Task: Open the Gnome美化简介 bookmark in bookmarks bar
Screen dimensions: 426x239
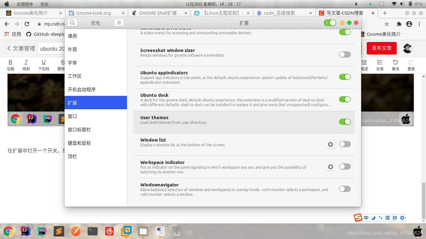Action: coord(380,34)
